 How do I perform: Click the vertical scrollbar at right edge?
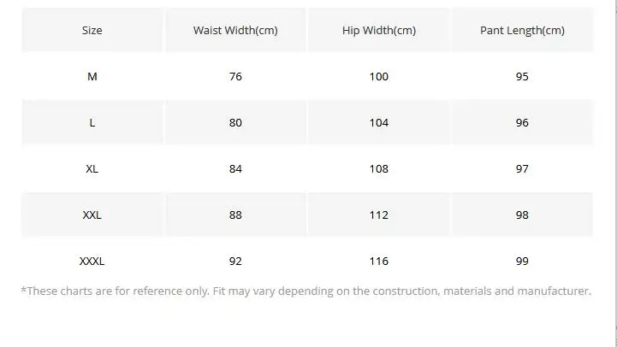pos(615,173)
